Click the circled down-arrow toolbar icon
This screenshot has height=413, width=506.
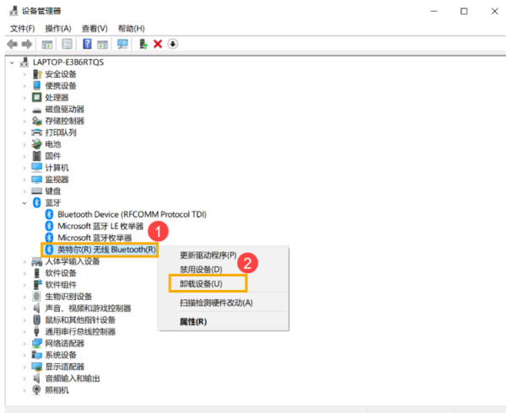click(x=173, y=44)
